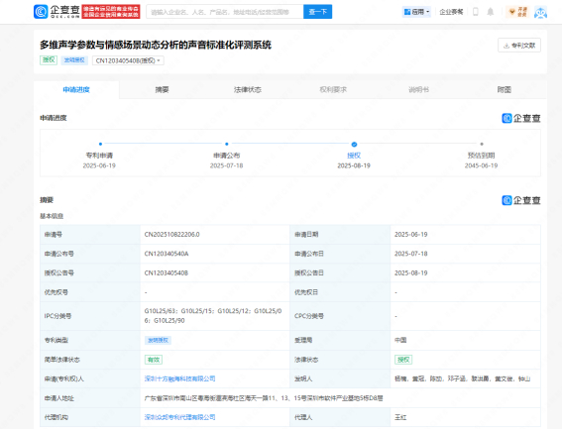Select the patent title heading text
The height and width of the screenshot is (429, 562).
coord(156,45)
